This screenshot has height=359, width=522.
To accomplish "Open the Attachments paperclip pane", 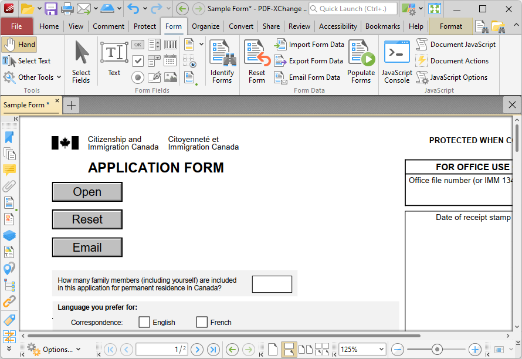I will tap(9, 186).
